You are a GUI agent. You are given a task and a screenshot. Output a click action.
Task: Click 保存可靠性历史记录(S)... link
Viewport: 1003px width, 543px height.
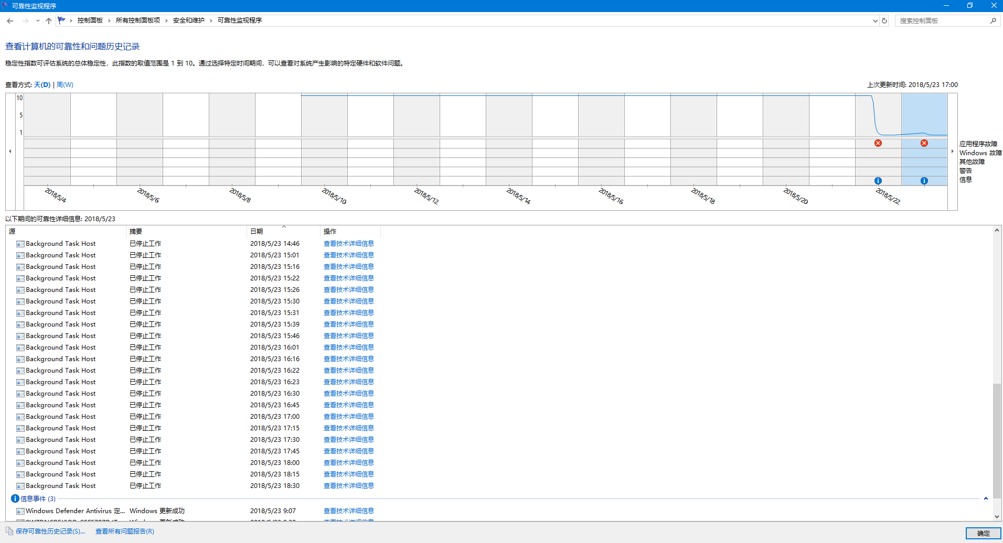[x=50, y=531]
